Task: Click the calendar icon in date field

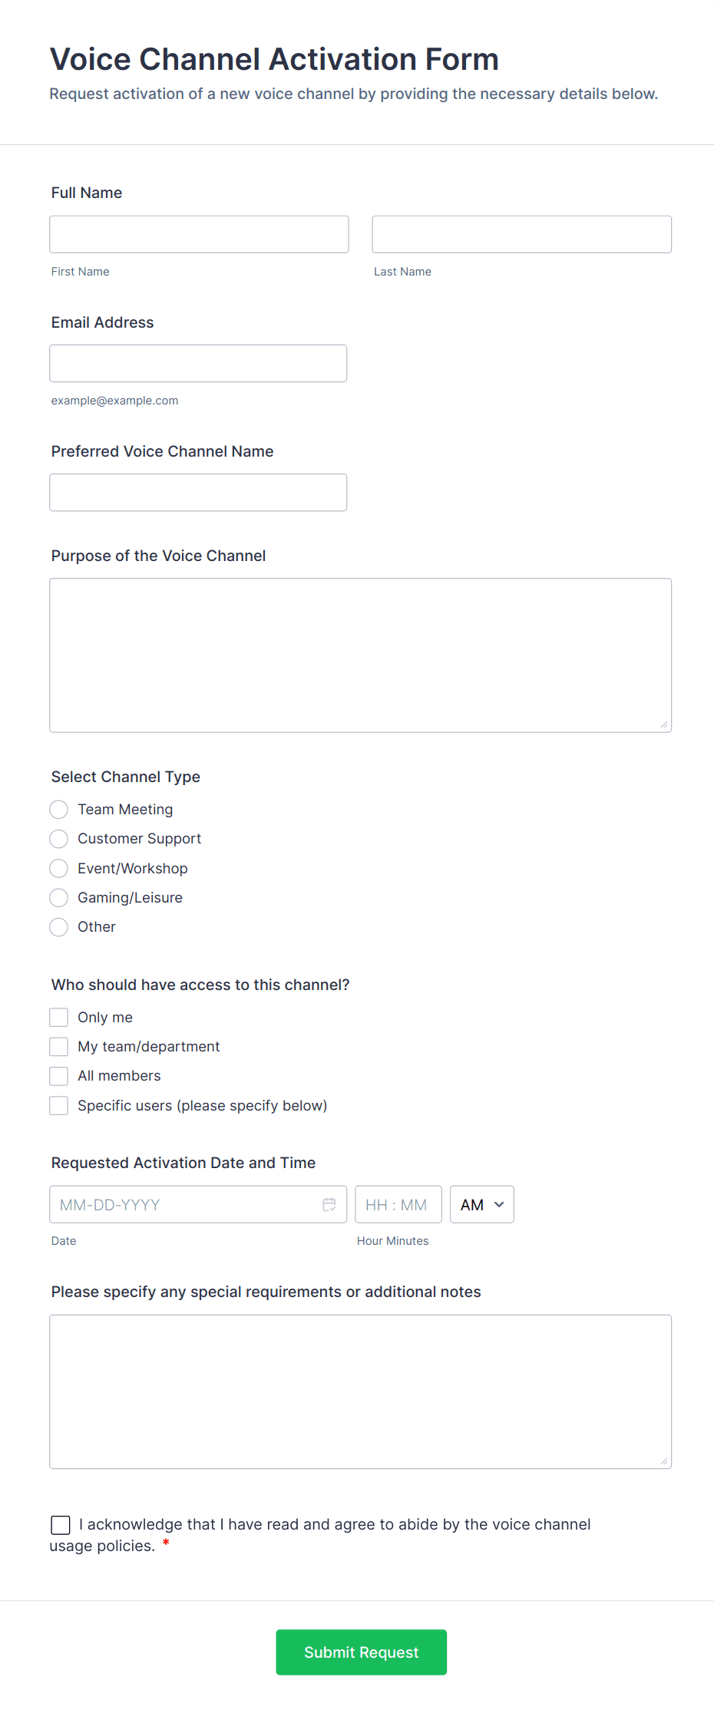Action: pyautogui.click(x=329, y=1204)
